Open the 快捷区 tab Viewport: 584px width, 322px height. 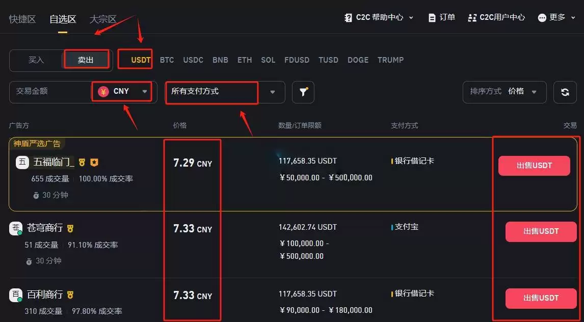click(x=22, y=19)
